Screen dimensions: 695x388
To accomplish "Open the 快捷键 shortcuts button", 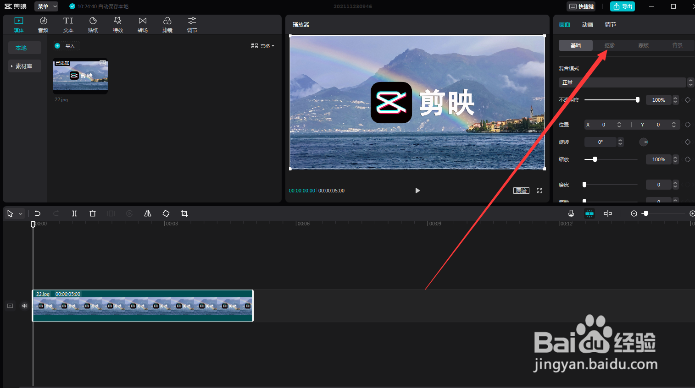I will [581, 6].
